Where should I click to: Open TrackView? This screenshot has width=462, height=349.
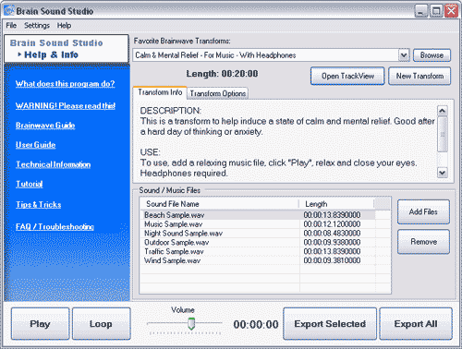coord(347,76)
